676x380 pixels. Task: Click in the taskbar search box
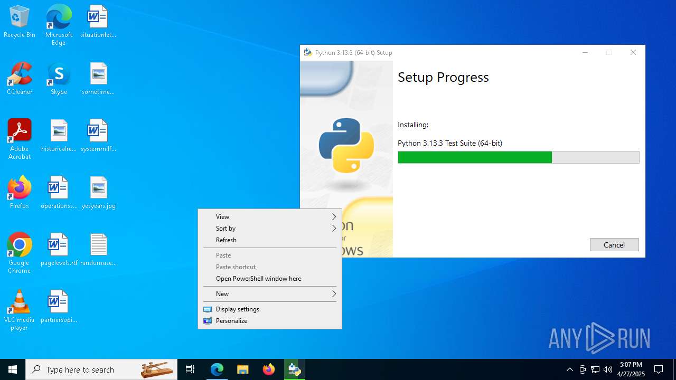(x=101, y=369)
